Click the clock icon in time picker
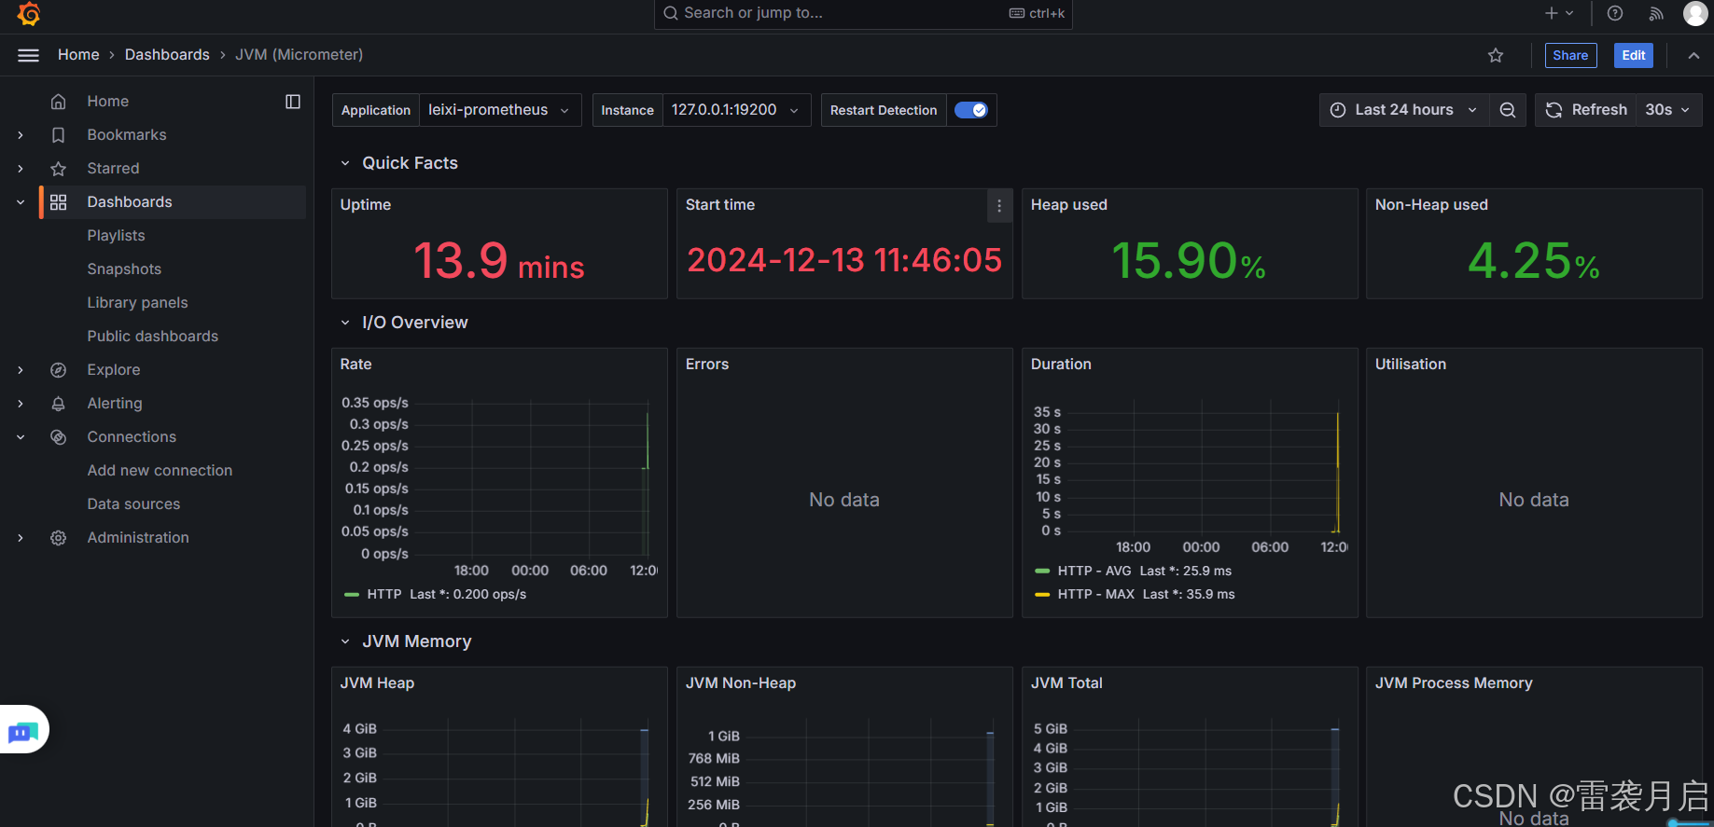 [x=1338, y=110]
